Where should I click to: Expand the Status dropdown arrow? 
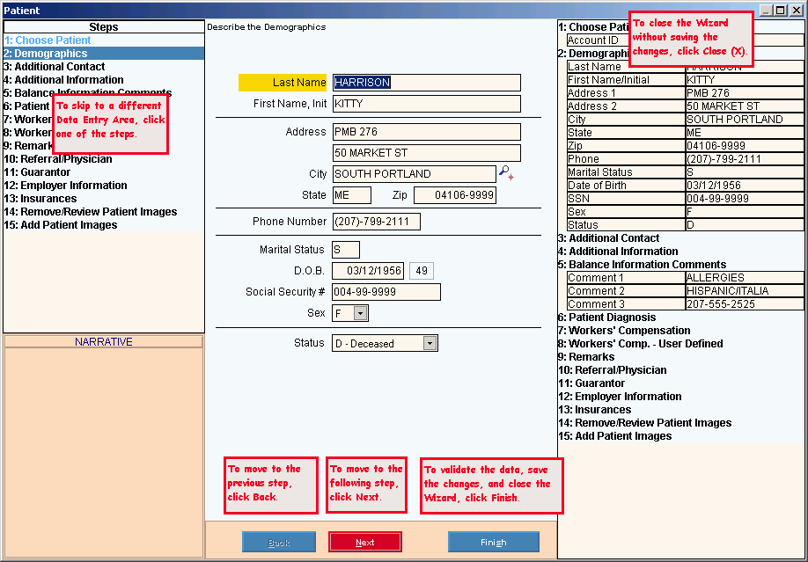click(430, 344)
